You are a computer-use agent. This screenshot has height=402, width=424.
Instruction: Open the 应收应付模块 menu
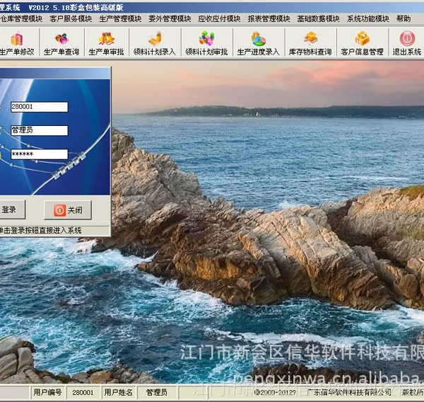219,18
